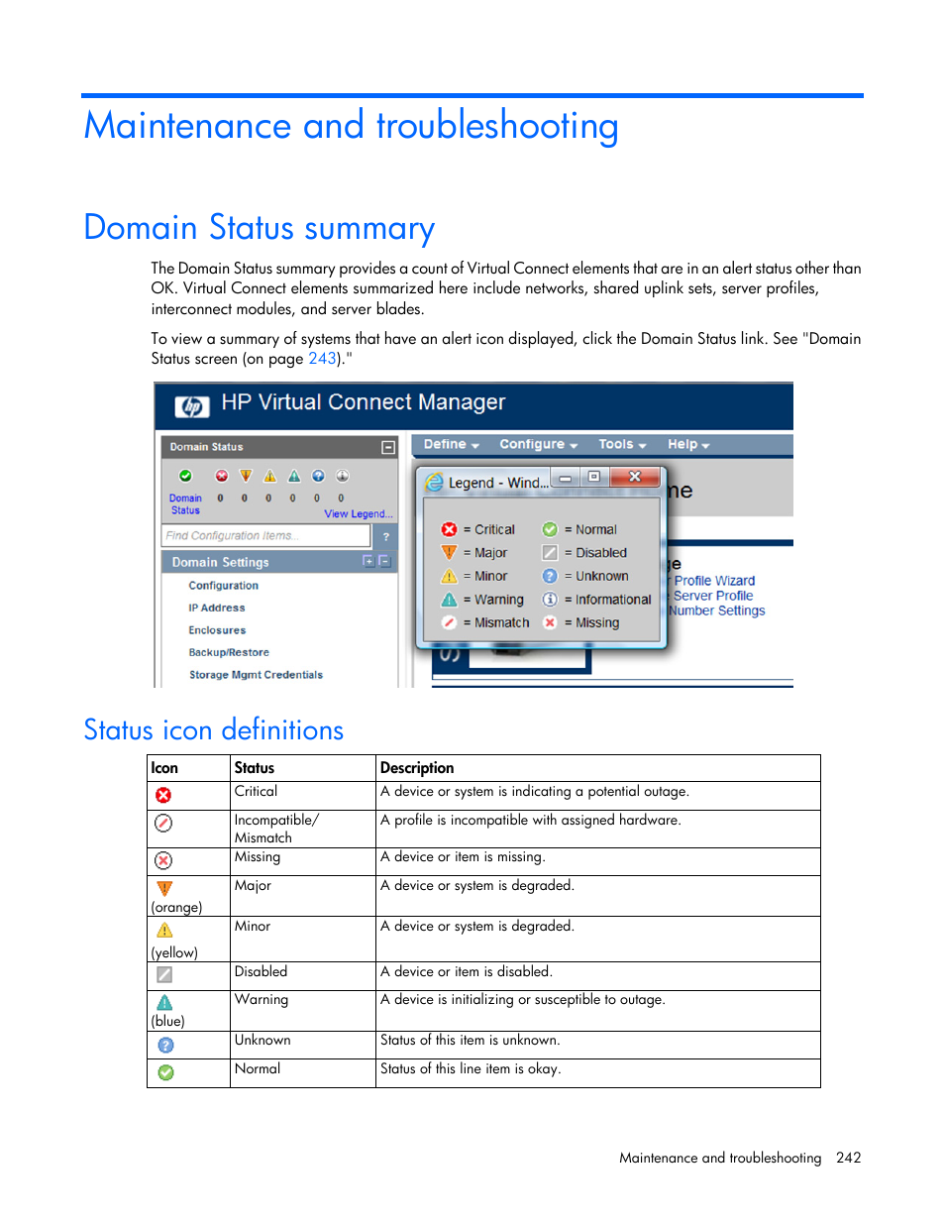945x1224 pixels.
Task: Click the Internet Explorer icon in Legend window title
Action: tap(434, 483)
